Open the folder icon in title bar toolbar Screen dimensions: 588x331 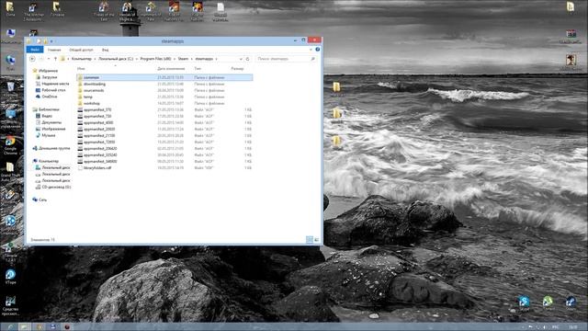click(45, 41)
